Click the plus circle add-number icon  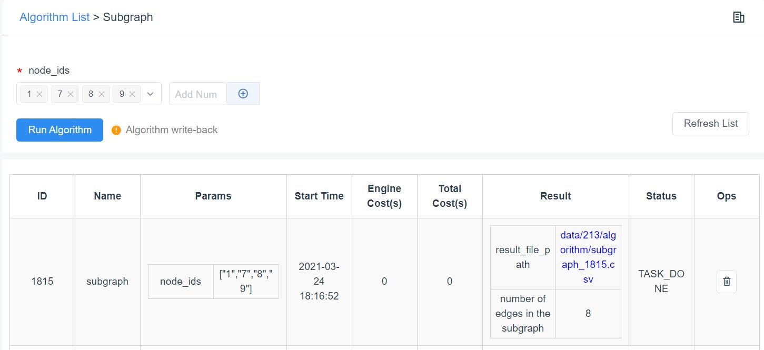[x=243, y=94]
